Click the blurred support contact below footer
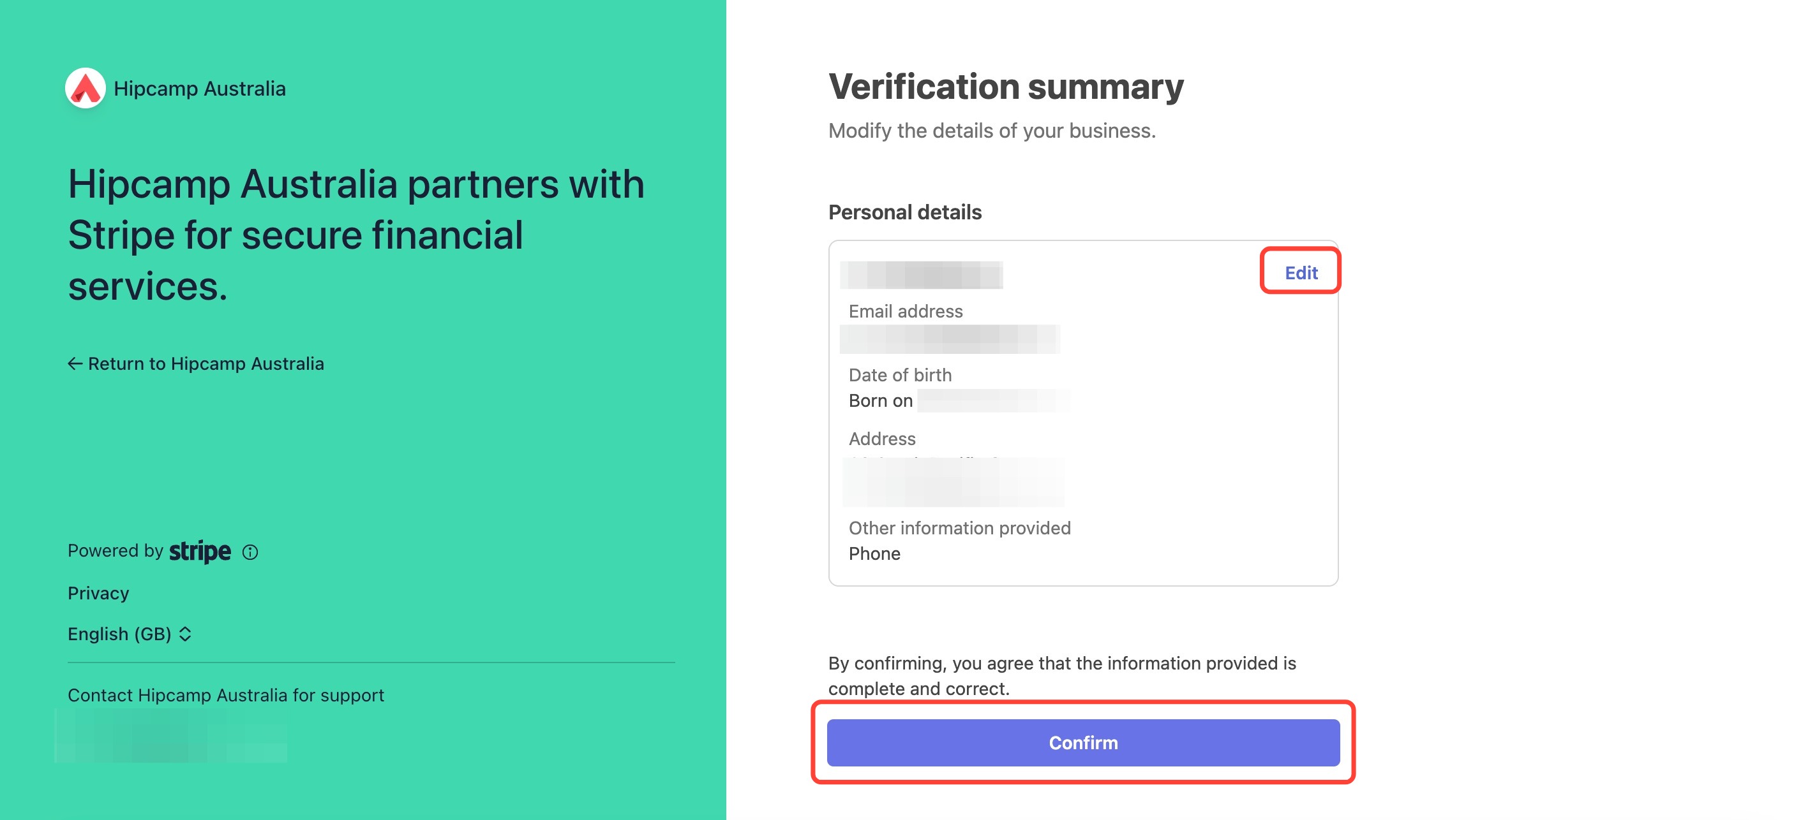The image size is (1810, 820). [x=171, y=735]
